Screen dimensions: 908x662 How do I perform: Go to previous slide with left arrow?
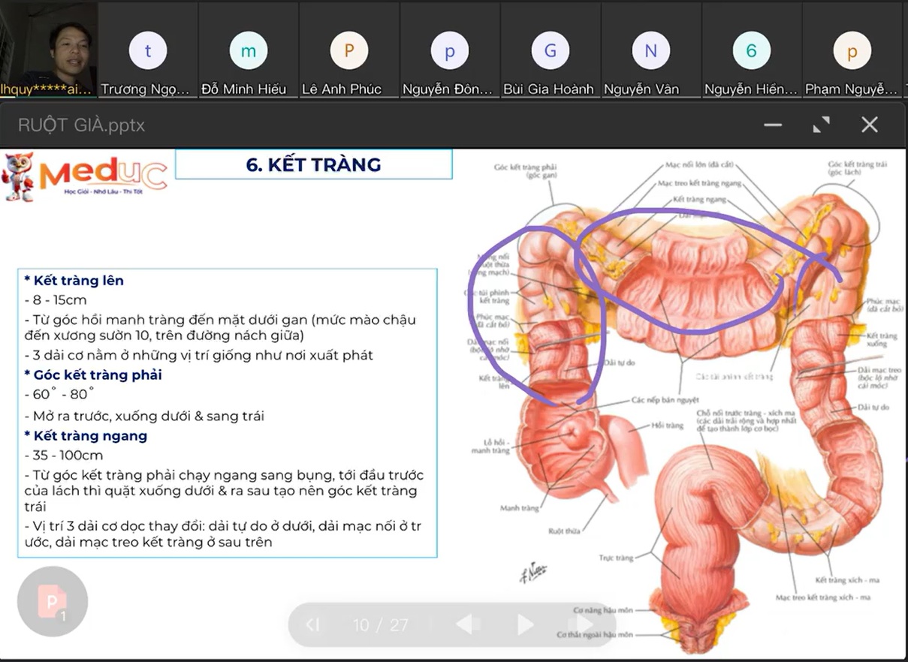467,624
